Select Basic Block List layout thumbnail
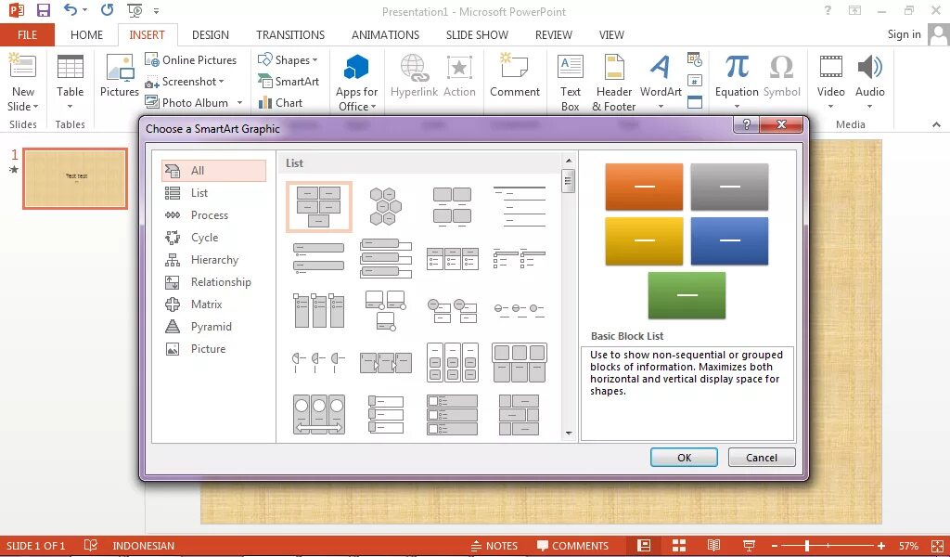This screenshot has height=557, width=950. [x=319, y=207]
